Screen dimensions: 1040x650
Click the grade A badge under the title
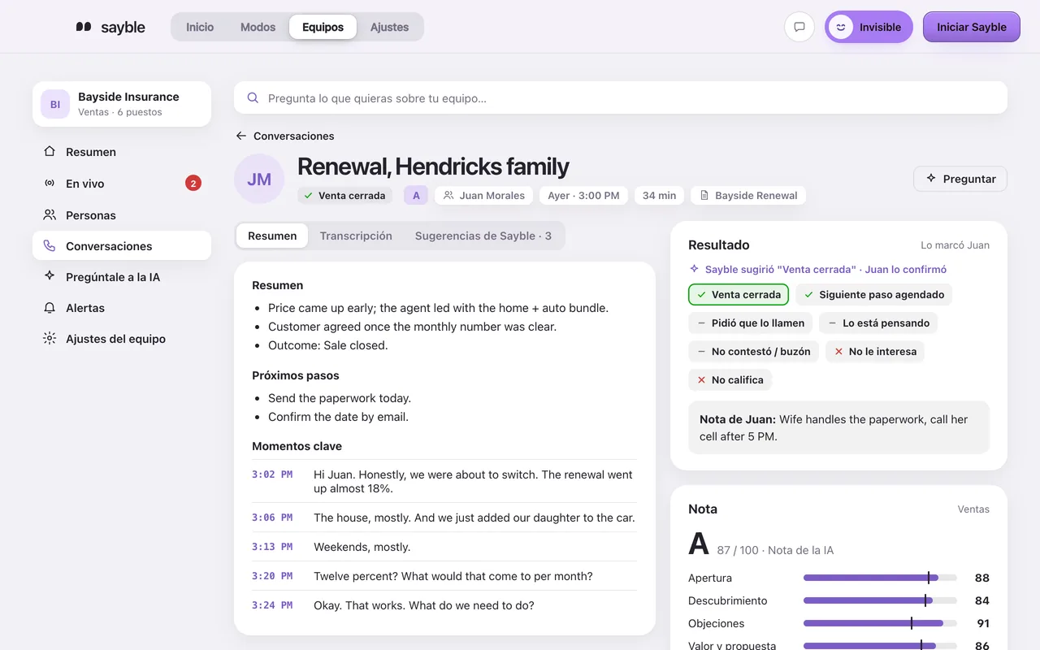coord(416,195)
